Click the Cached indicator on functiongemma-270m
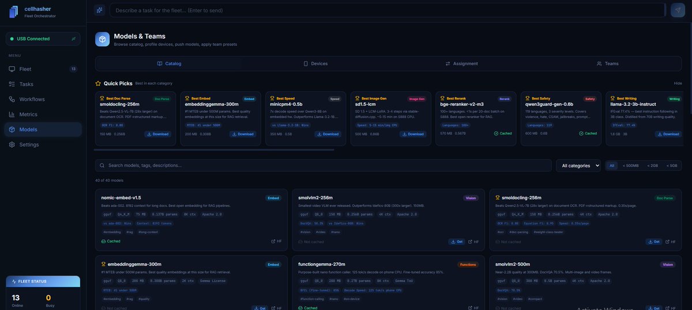Image resolution: width=692 pixels, height=310 pixels. tap(308, 308)
